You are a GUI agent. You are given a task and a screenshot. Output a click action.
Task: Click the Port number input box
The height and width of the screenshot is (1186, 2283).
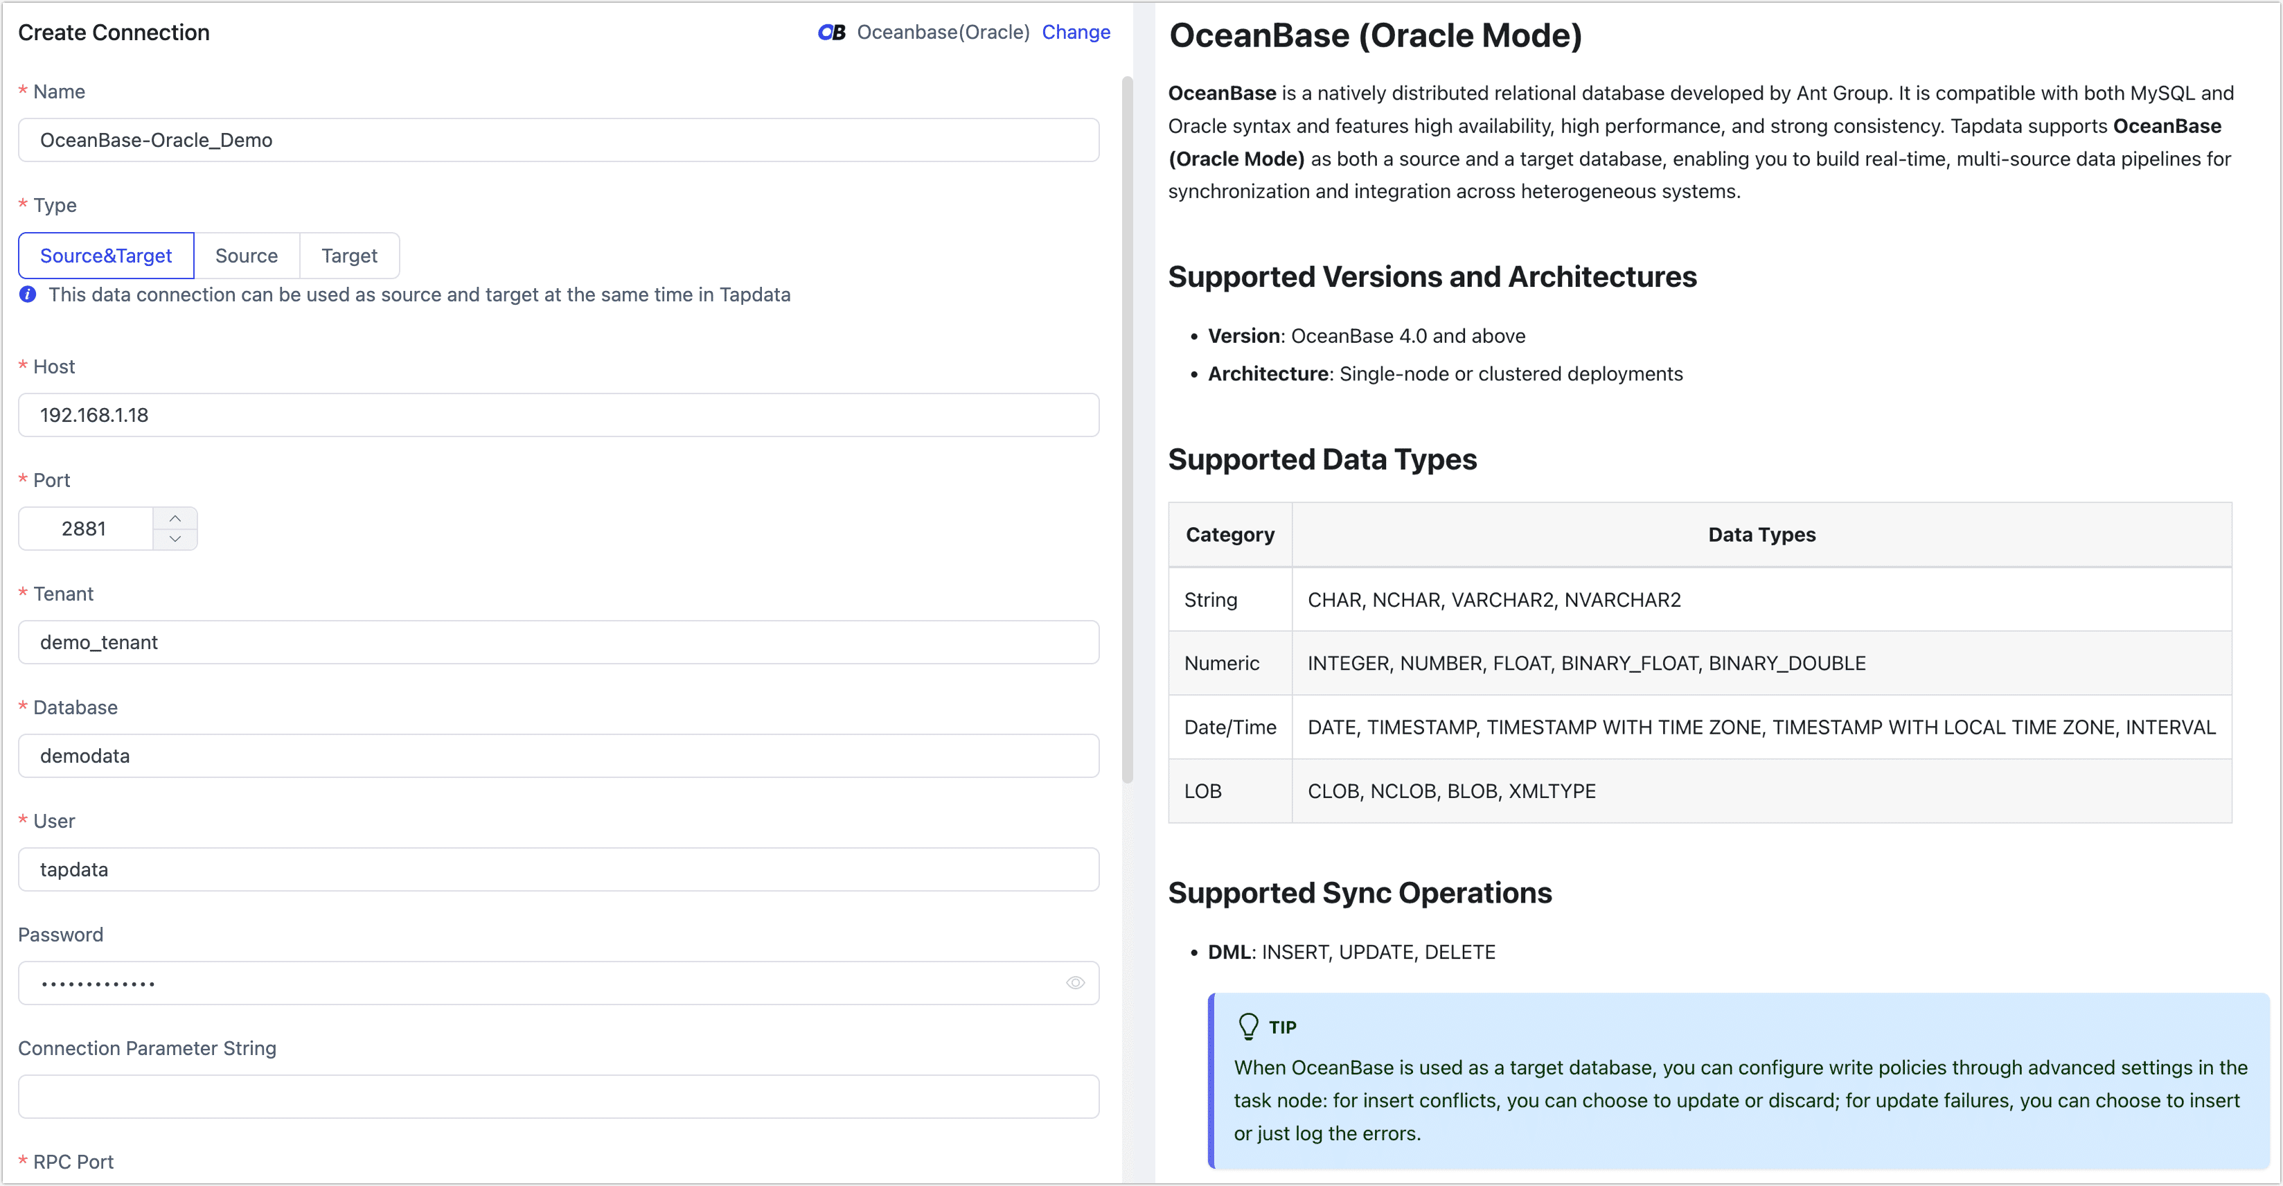tap(85, 527)
